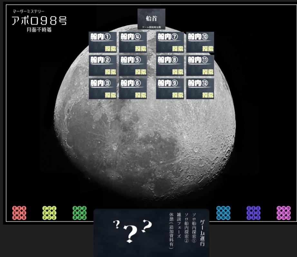This screenshot has height=257, width=297.
Task: Click the ソロ船内探索① line
Action: click(x=194, y=228)
